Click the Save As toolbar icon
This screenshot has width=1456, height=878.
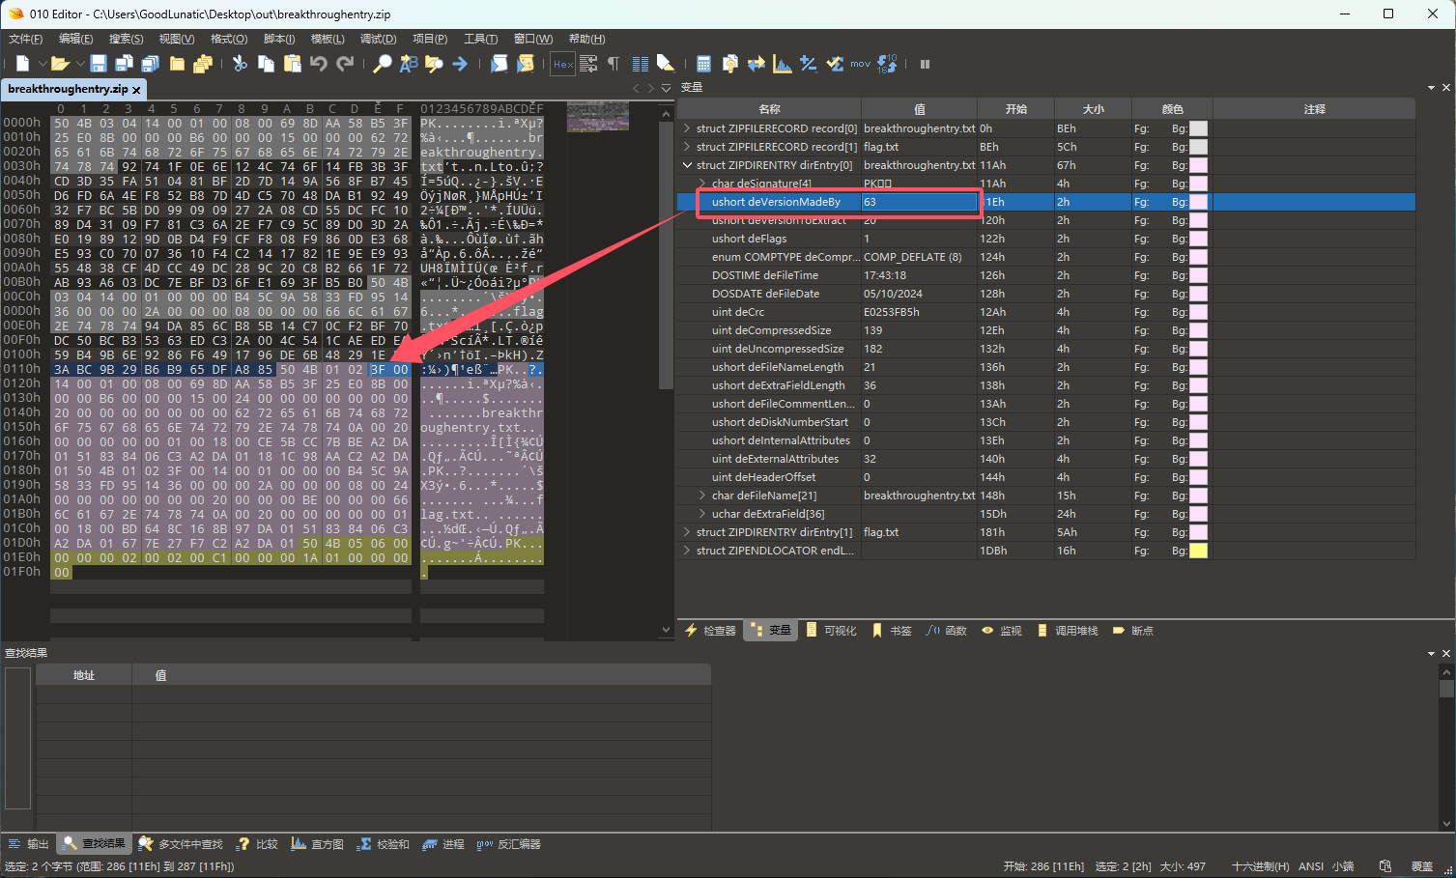[125, 64]
